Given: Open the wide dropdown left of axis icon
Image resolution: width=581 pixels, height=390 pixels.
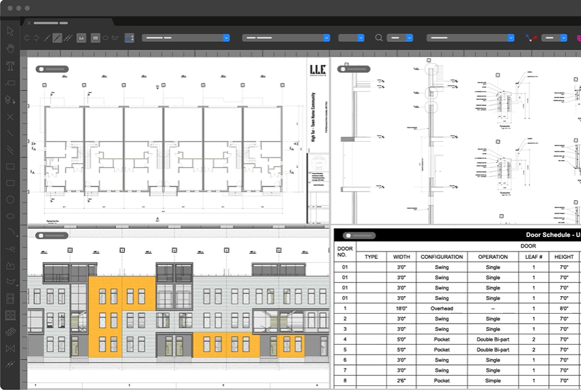Looking at the screenshot, I should (x=470, y=38).
